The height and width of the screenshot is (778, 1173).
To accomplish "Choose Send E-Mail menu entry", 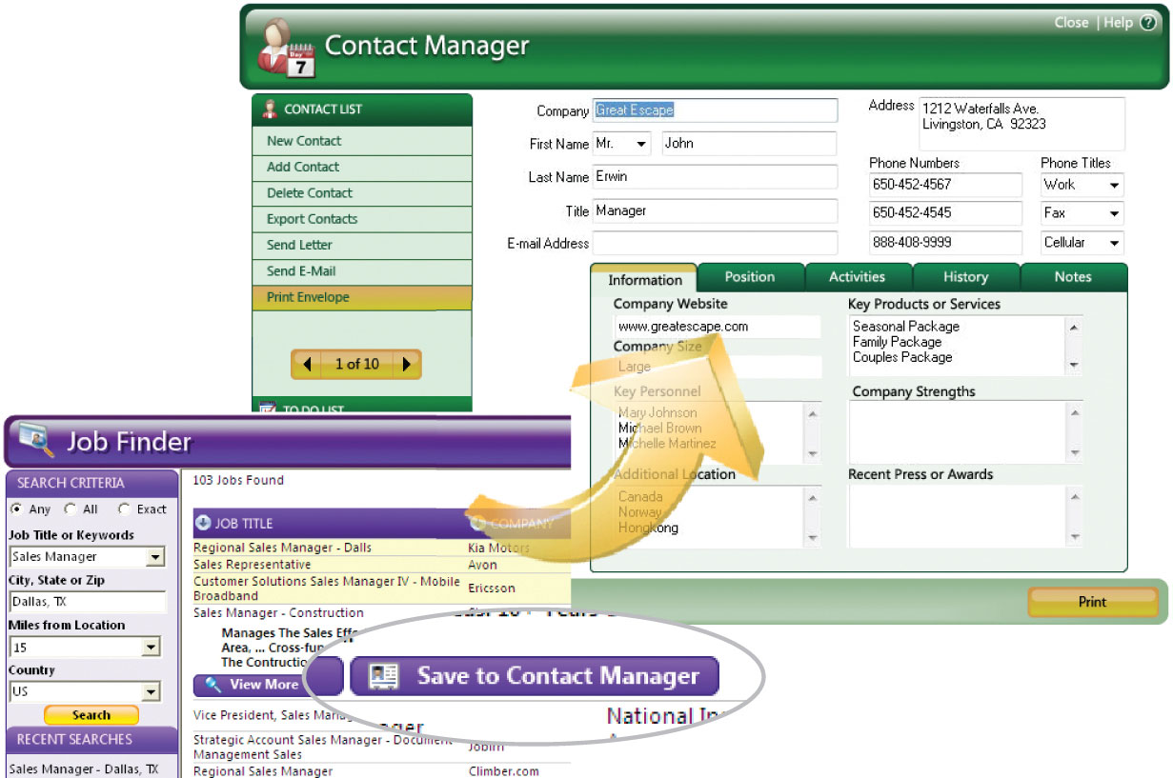I will click(362, 271).
